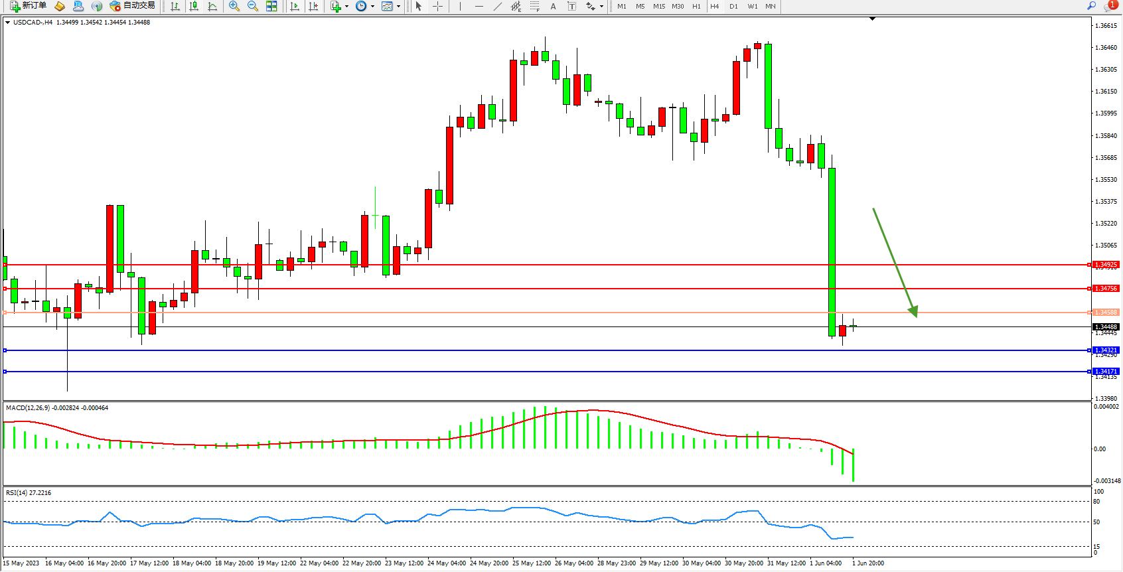Expand the periodicity clock dropdown
This screenshot has height=572, width=1123.
[372, 7]
